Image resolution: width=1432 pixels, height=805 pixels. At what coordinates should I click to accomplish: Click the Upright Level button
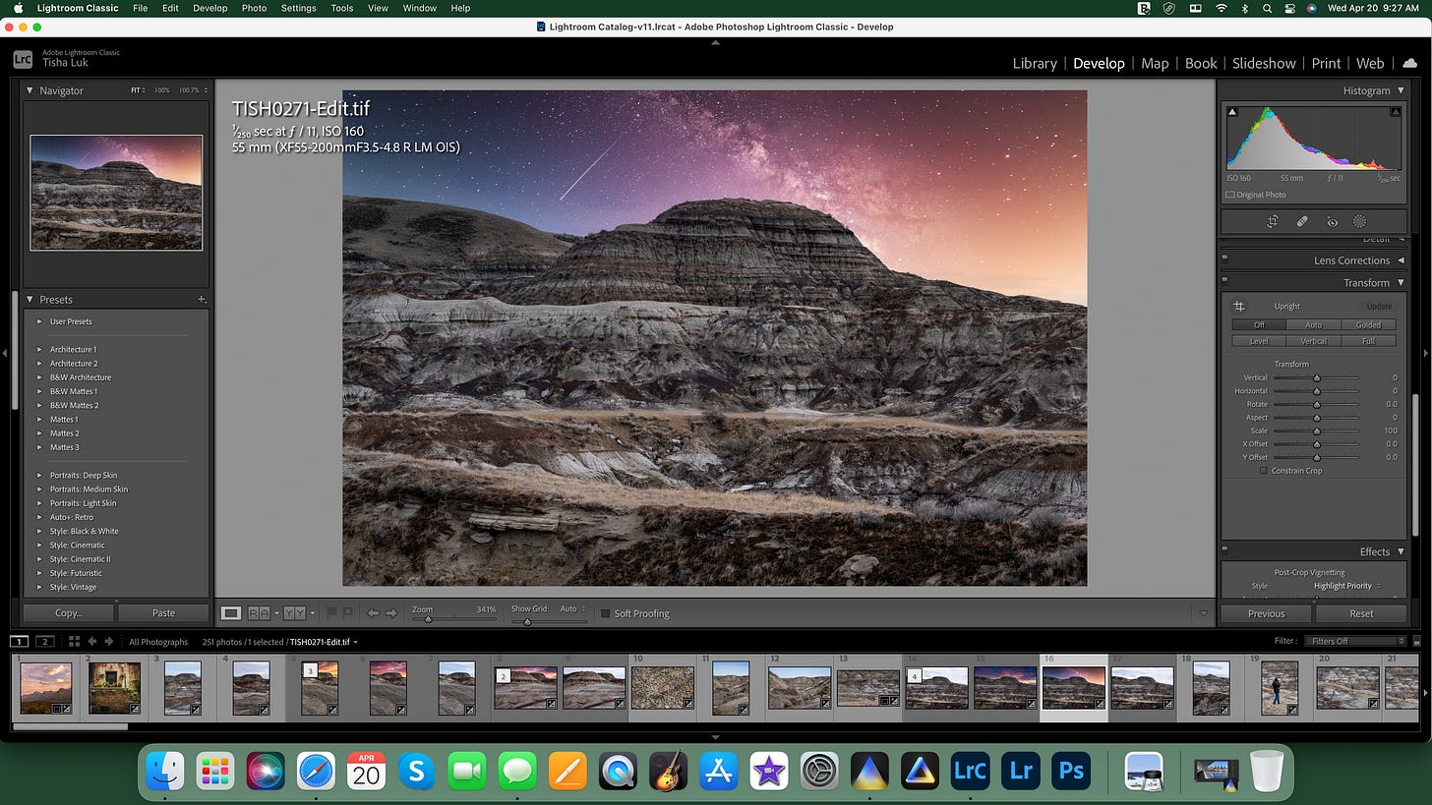click(1259, 341)
